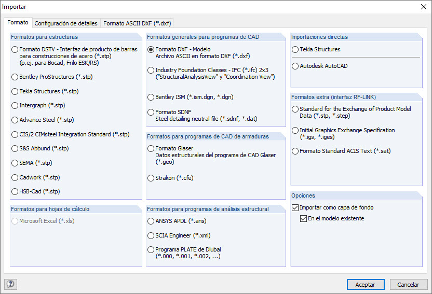Image resolution: width=432 pixels, height=294 pixels.
Task: Select Cadwork (*.stp) format
Action: point(15,177)
